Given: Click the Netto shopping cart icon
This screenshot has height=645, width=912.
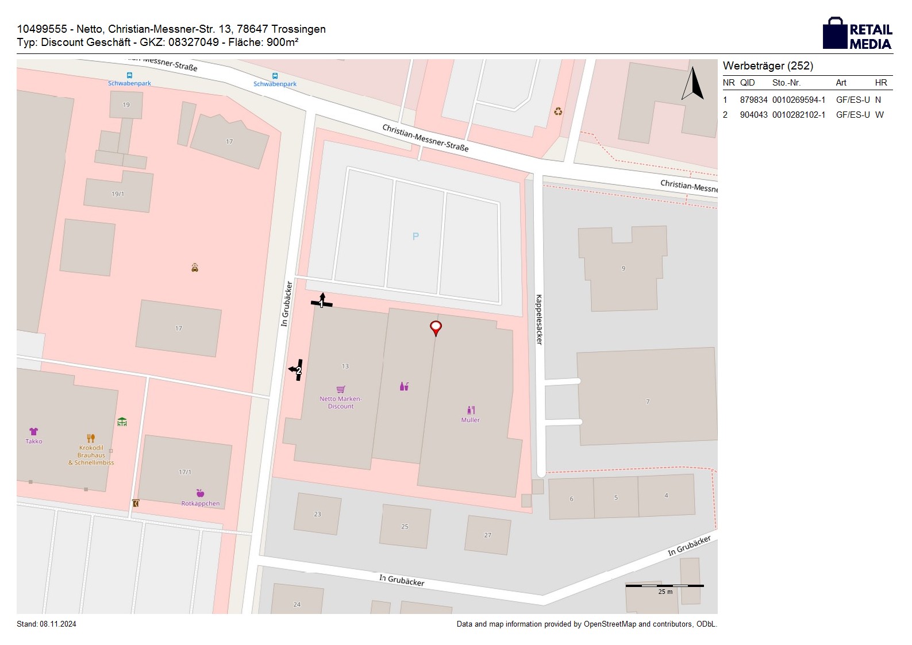Looking at the screenshot, I should tap(341, 389).
